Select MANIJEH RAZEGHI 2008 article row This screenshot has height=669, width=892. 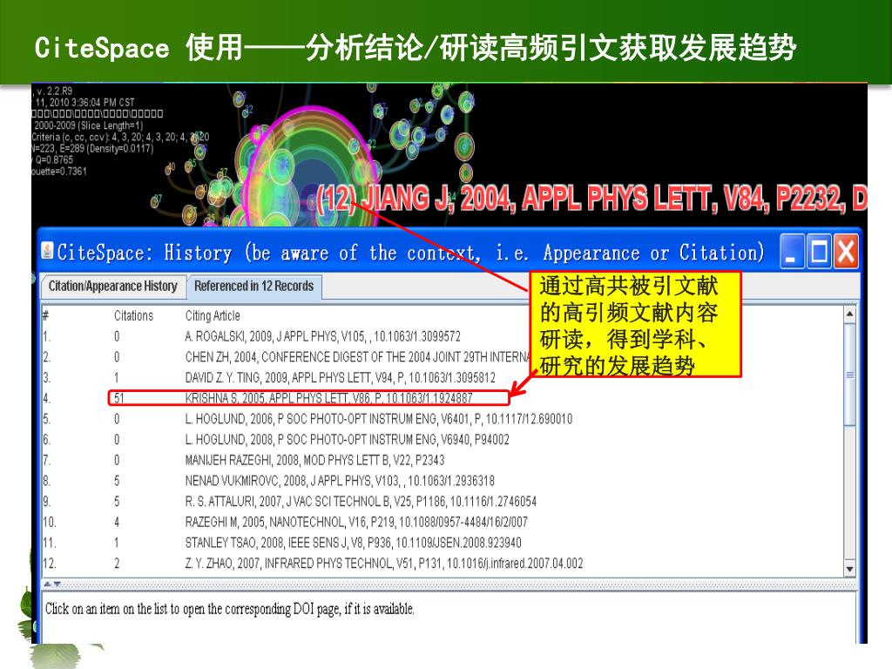click(314, 460)
